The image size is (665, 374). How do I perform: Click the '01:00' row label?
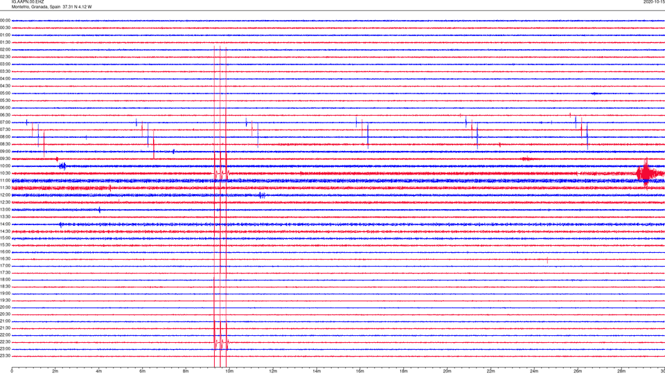coord(5,35)
